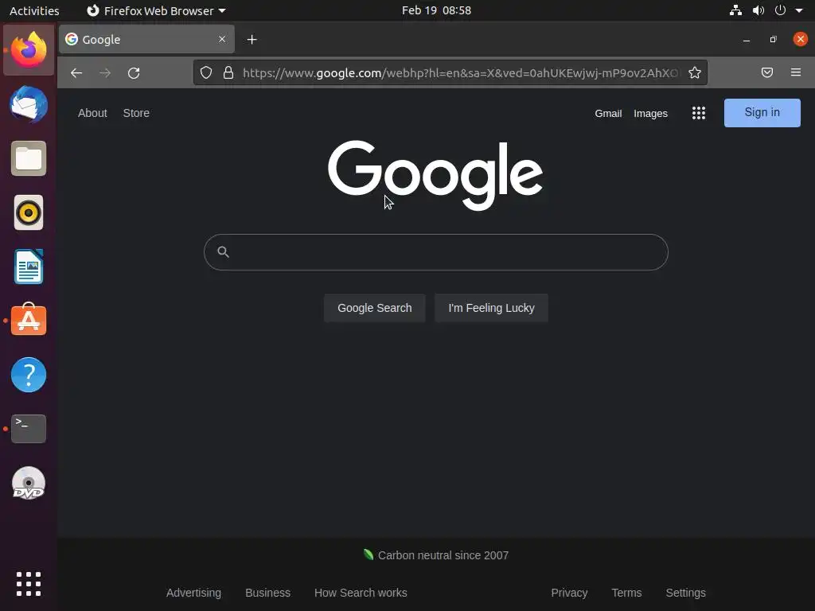Select the Google tab
The width and height of the screenshot is (815, 611).
coord(146,40)
